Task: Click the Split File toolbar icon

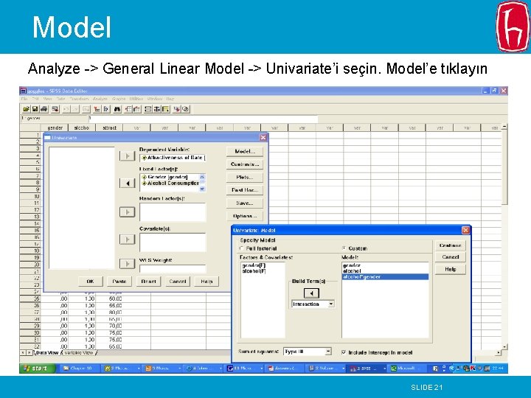Action: 148,109
